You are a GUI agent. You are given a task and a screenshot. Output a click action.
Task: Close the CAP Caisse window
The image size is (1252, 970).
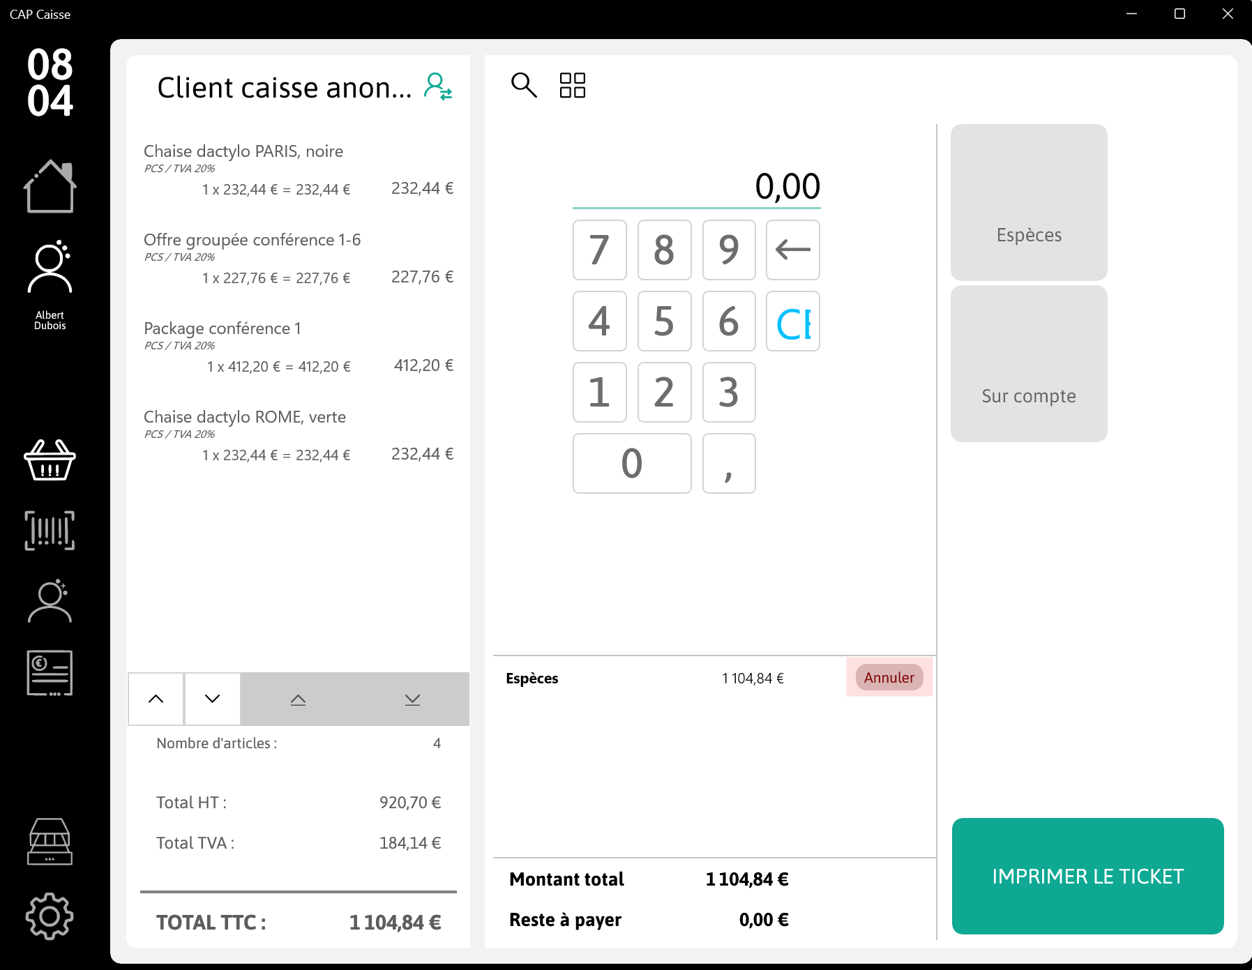[x=1228, y=14]
